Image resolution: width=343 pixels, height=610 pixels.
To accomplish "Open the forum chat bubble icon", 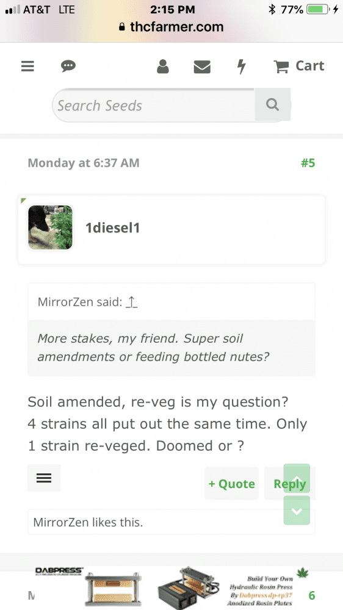I will [68, 66].
